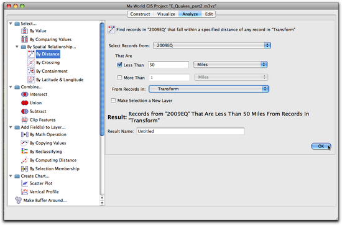
Task: Open Select Records from dropdown
Action: [x=212, y=45]
